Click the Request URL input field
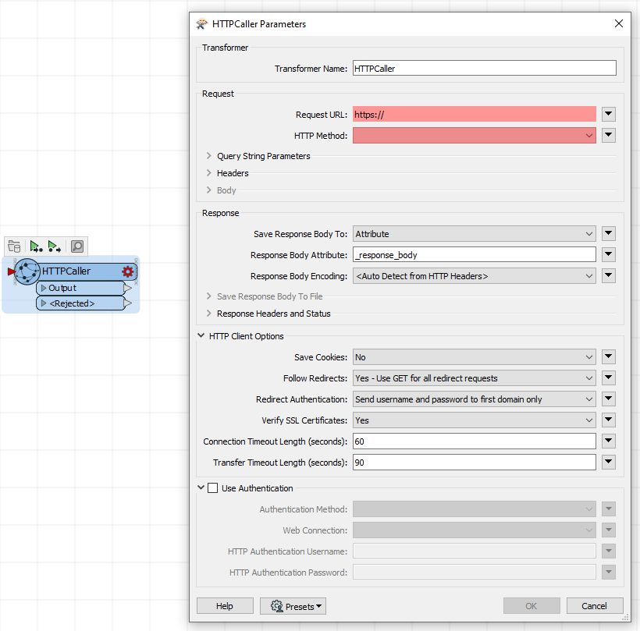Viewport: 640px width, 631px height. click(475, 114)
